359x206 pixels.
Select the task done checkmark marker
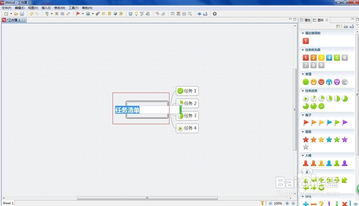(321, 106)
